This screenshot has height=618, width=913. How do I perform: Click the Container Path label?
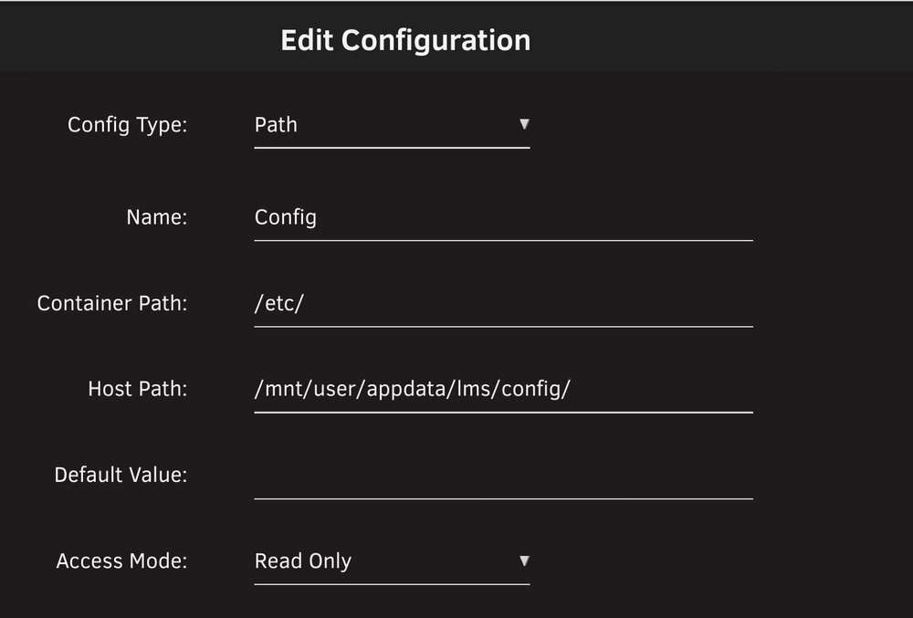pos(112,303)
